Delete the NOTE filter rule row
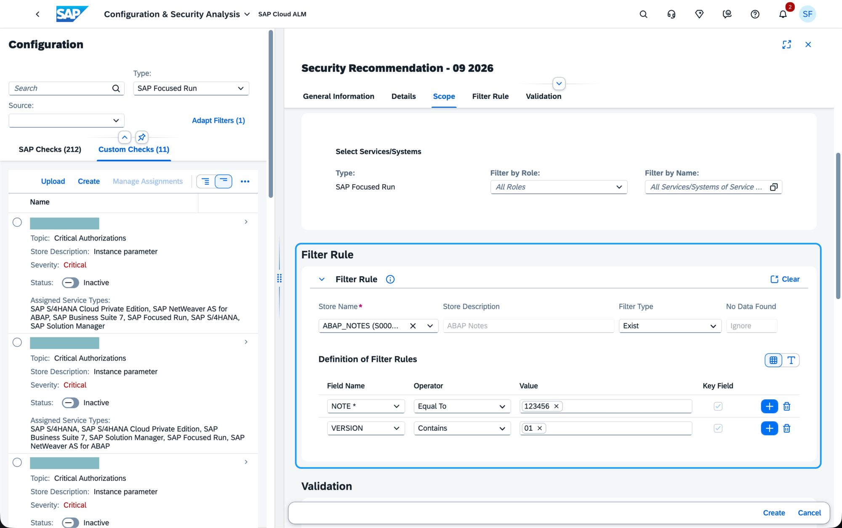This screenshot has height=528, width=842. point(786,406)
